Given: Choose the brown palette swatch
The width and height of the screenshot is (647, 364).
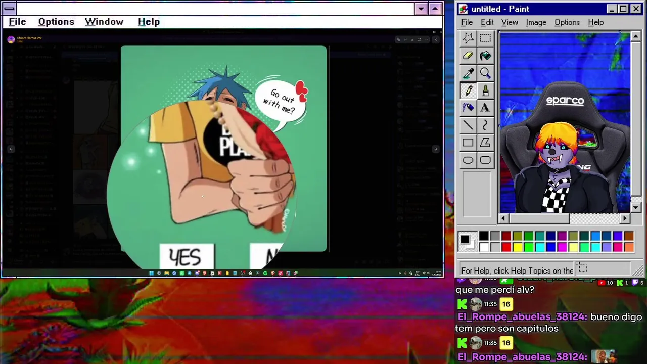Looking at the screenshot, I should pos(629,236).
